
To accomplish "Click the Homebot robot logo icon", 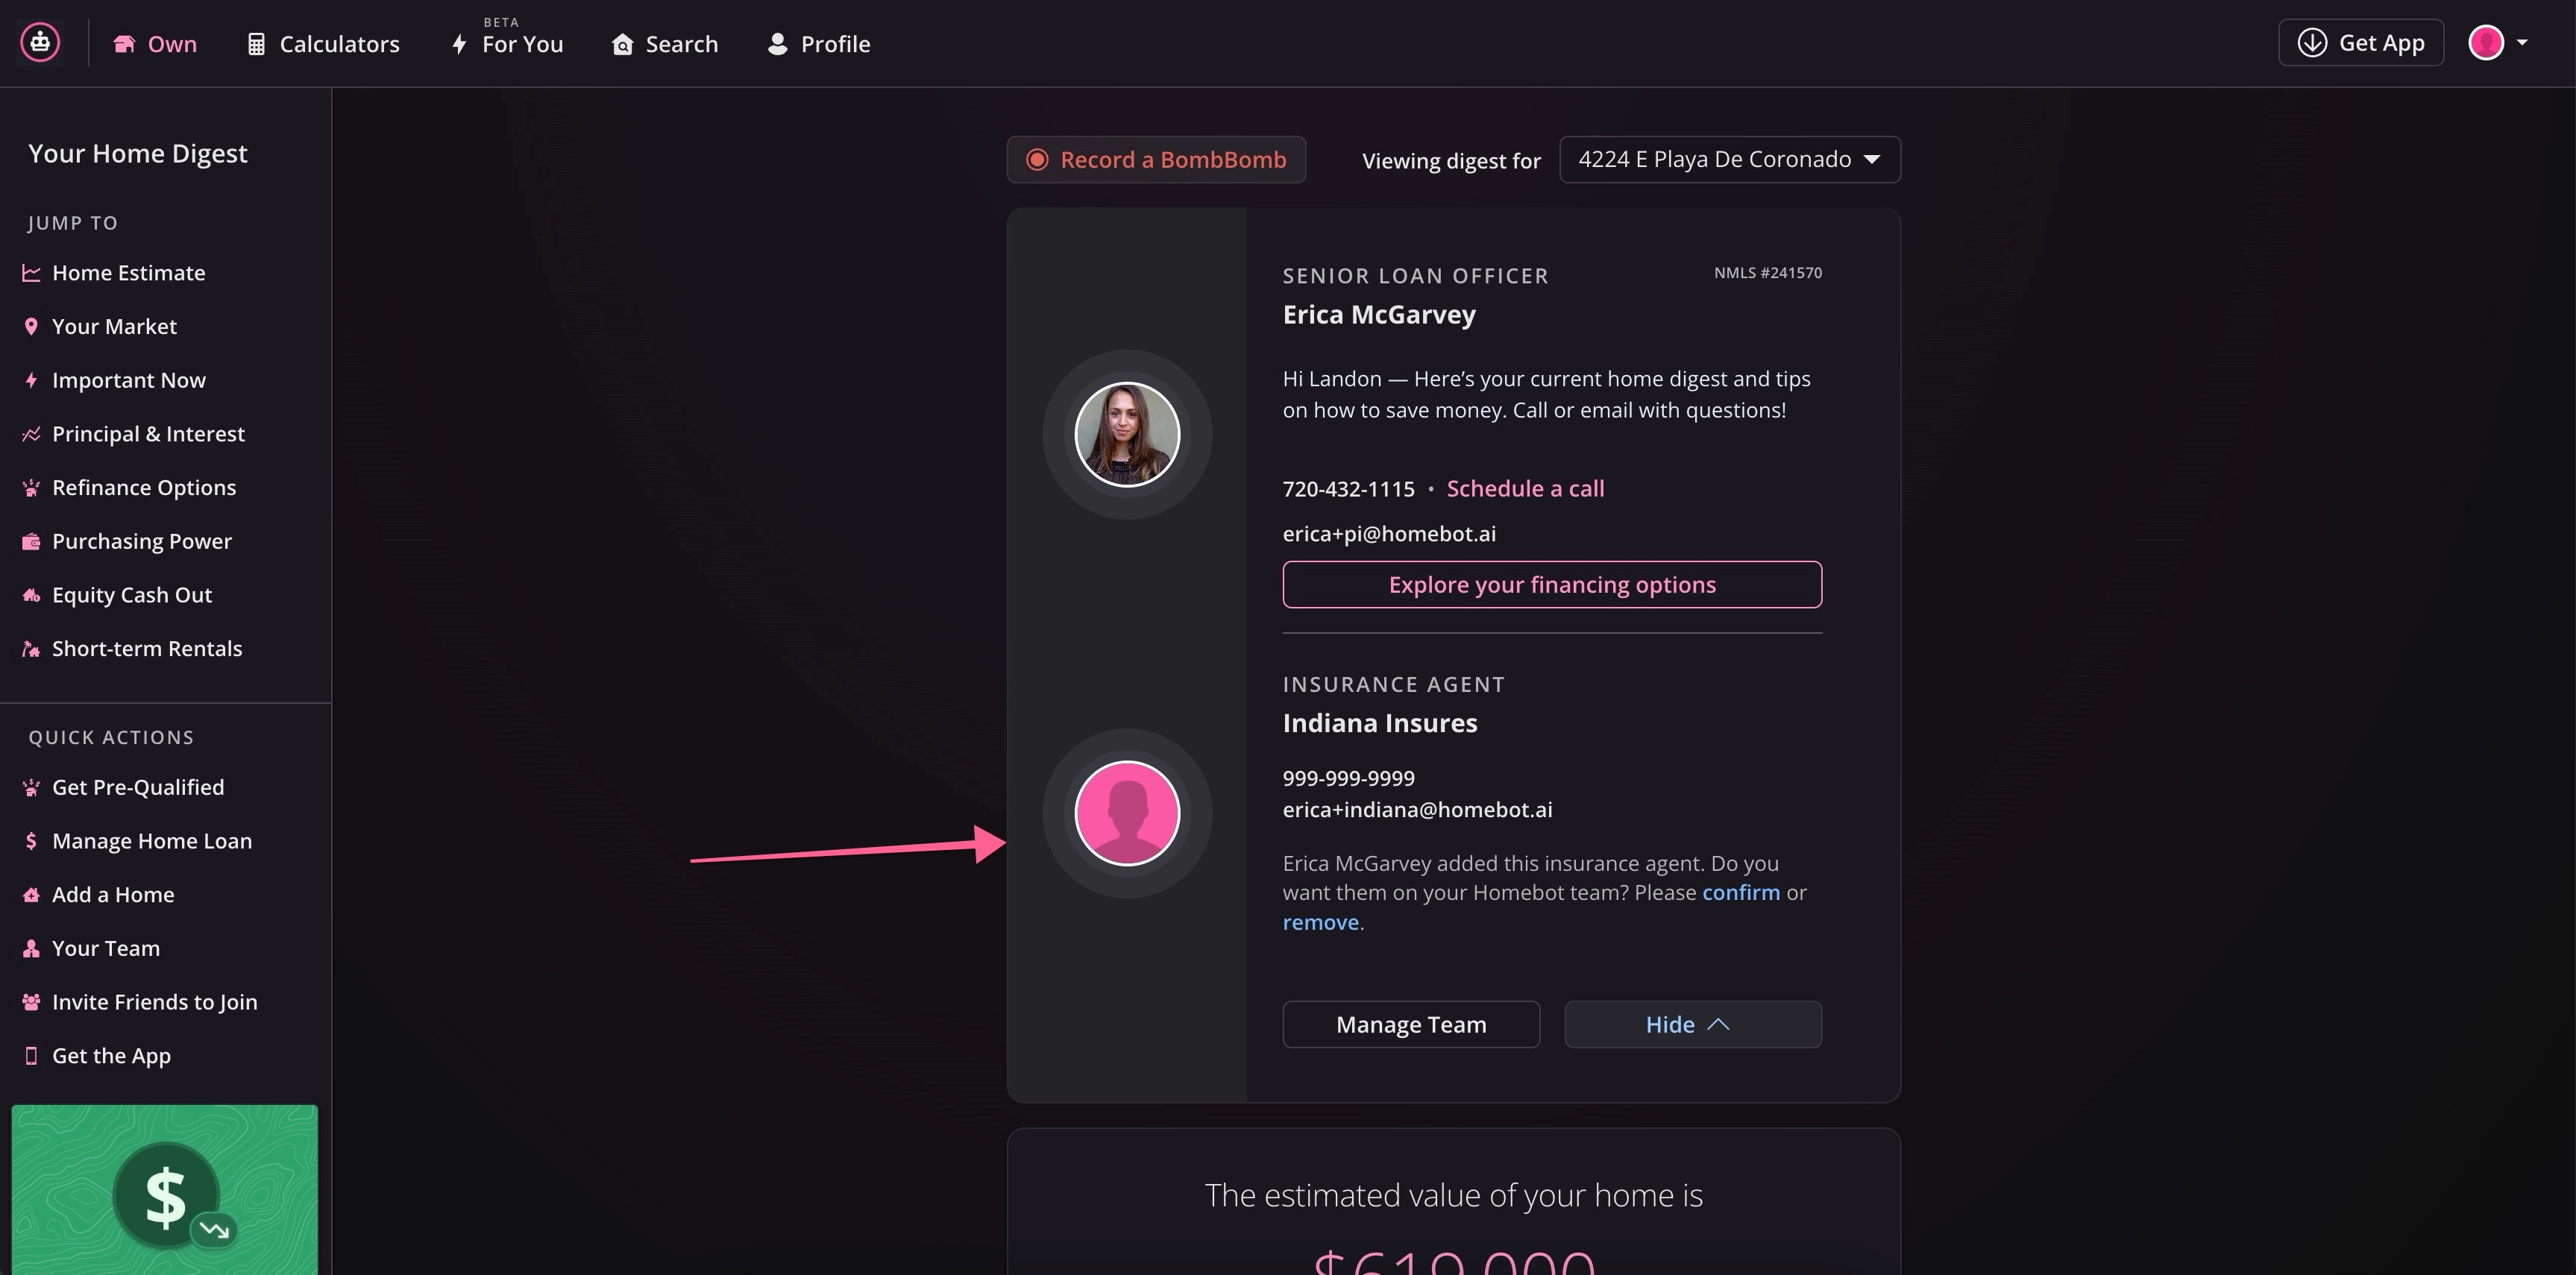I will point(40,43).
